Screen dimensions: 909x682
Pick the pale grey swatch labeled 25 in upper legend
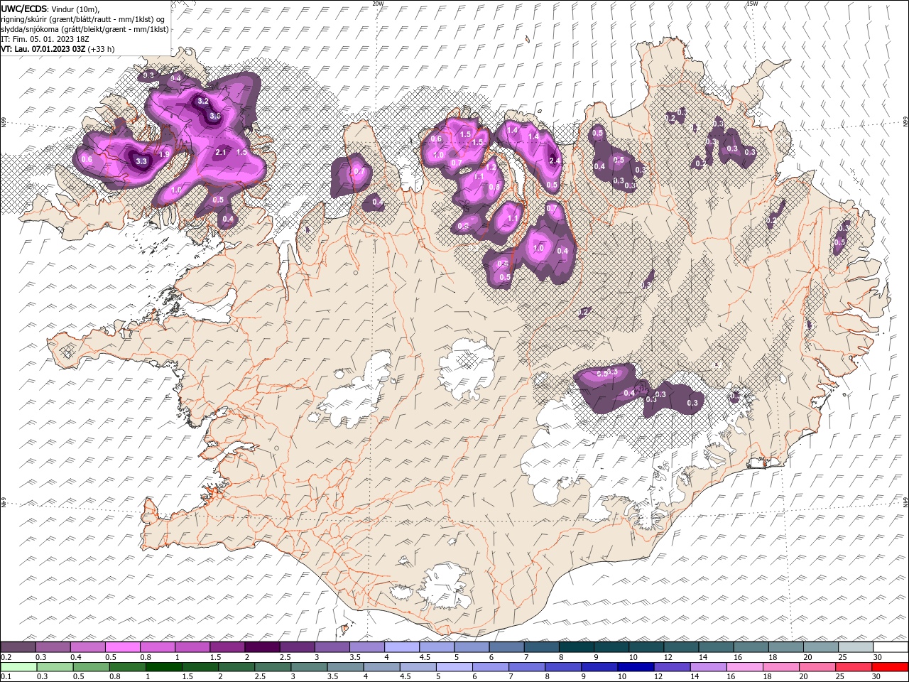coord(856,647)
